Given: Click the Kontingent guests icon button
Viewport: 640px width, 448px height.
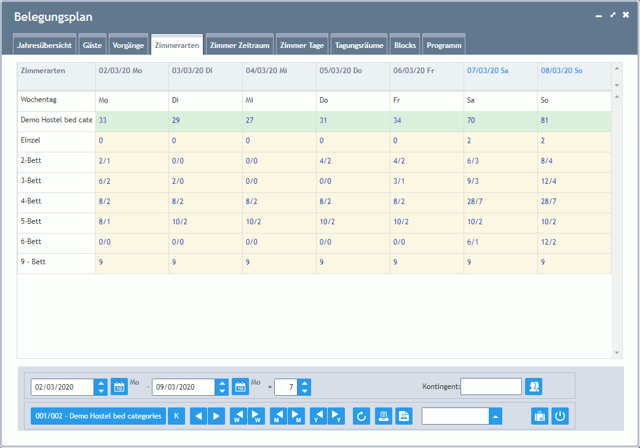Looking at the screenshot, I should coord(534,387).
